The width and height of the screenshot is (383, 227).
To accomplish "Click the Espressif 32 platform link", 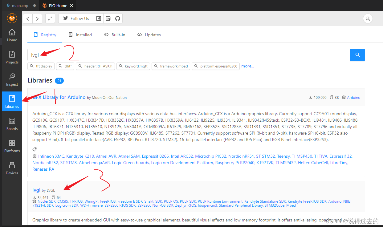I will 341,156.
